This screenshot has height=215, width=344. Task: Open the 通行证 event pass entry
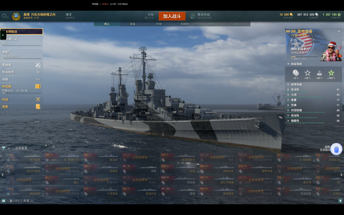pos(21,41)
